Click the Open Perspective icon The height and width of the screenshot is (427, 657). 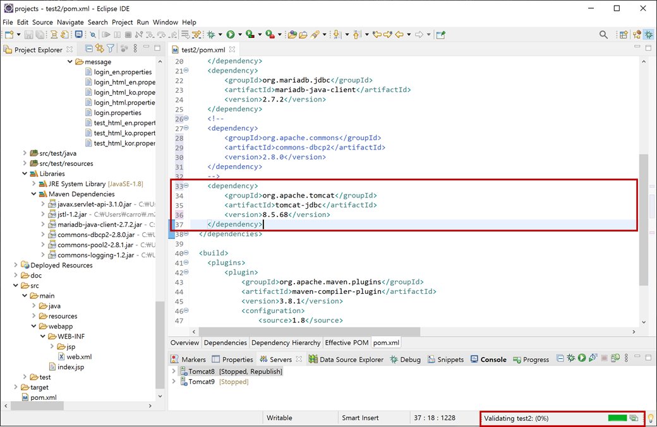[624, 35]
